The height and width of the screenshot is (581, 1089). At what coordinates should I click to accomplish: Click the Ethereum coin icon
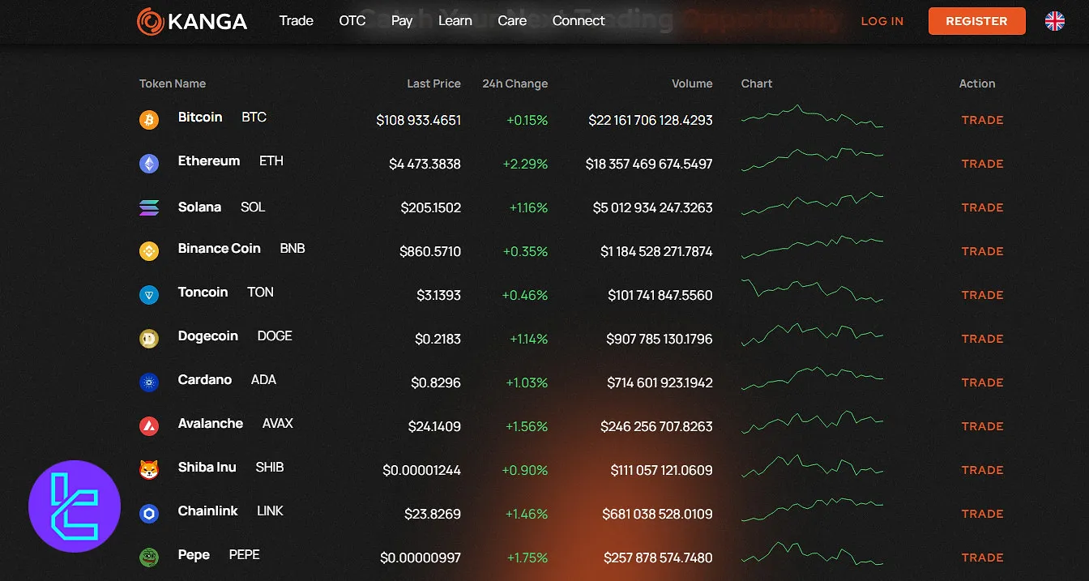click(149, 164)
